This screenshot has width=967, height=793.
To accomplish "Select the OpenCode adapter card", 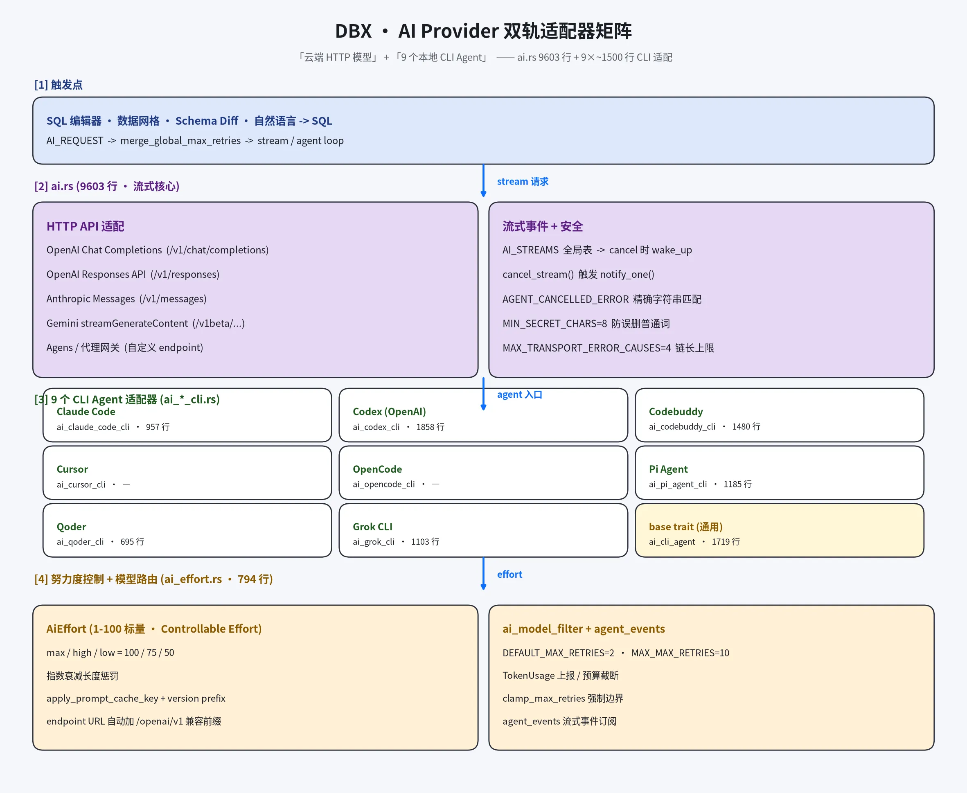I will click(483, 472).
